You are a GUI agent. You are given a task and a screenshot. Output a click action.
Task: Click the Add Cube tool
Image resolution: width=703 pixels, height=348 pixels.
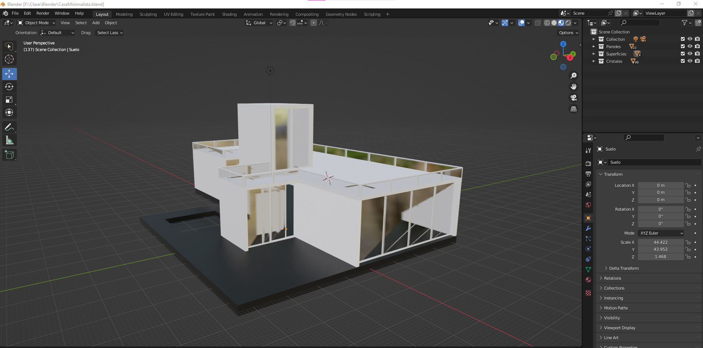tap(9, 155)
